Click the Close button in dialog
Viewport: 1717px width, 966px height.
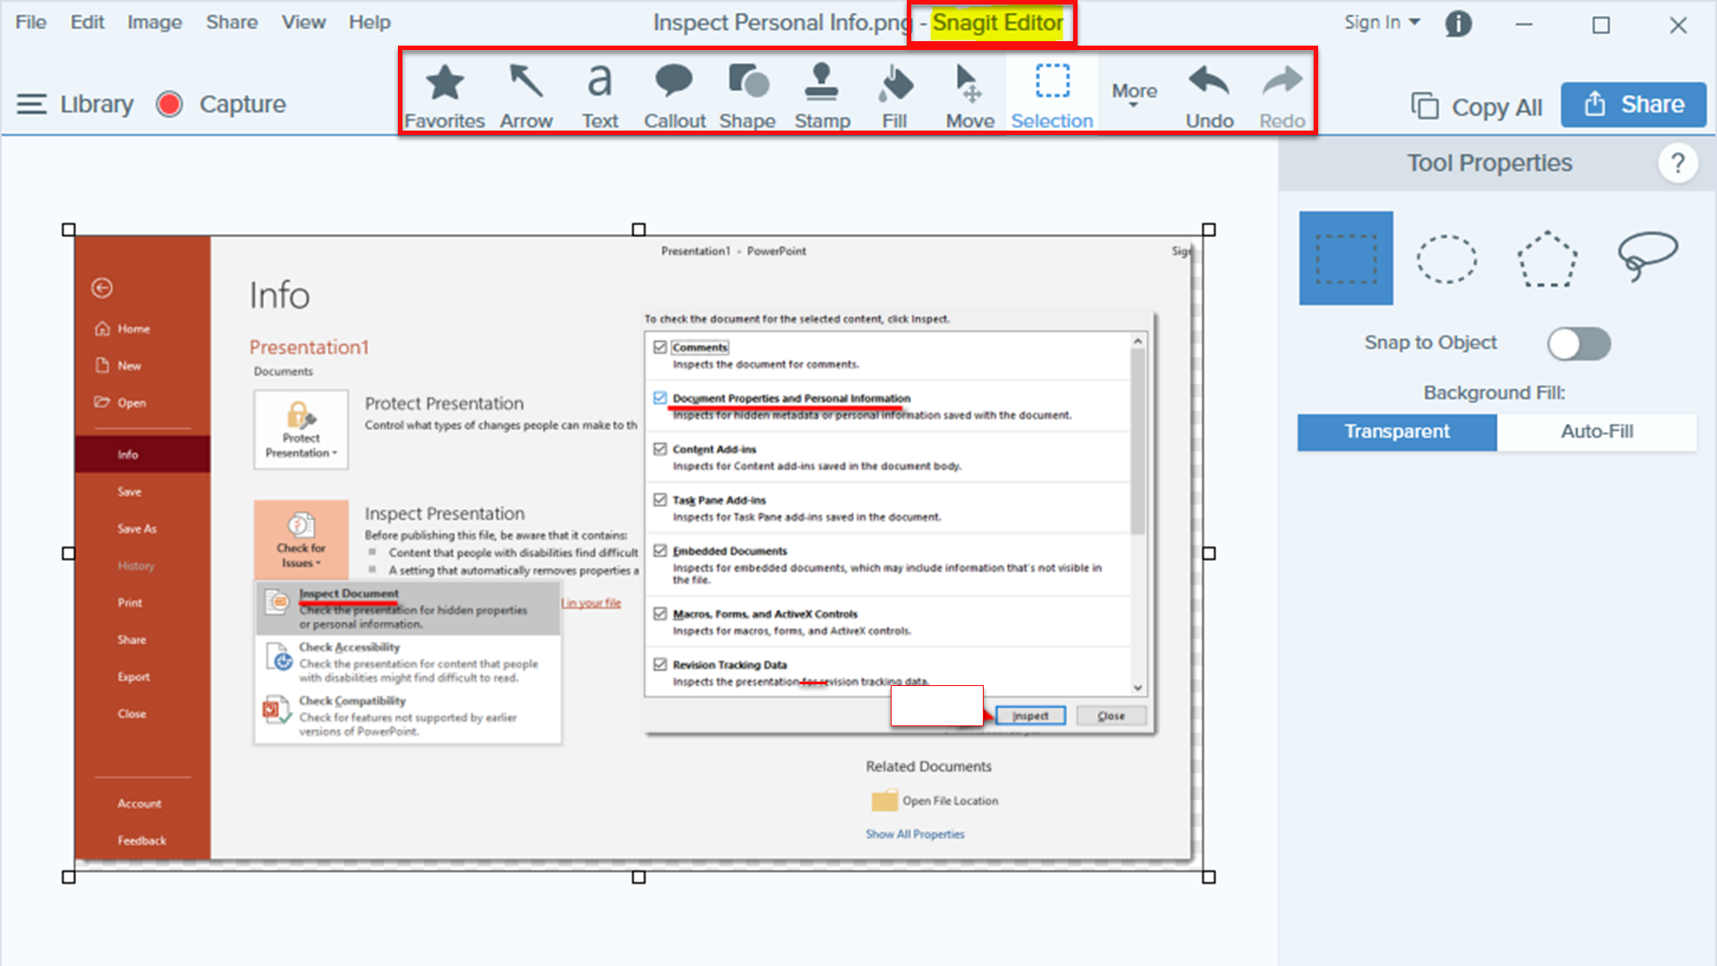click(1111, 716)
